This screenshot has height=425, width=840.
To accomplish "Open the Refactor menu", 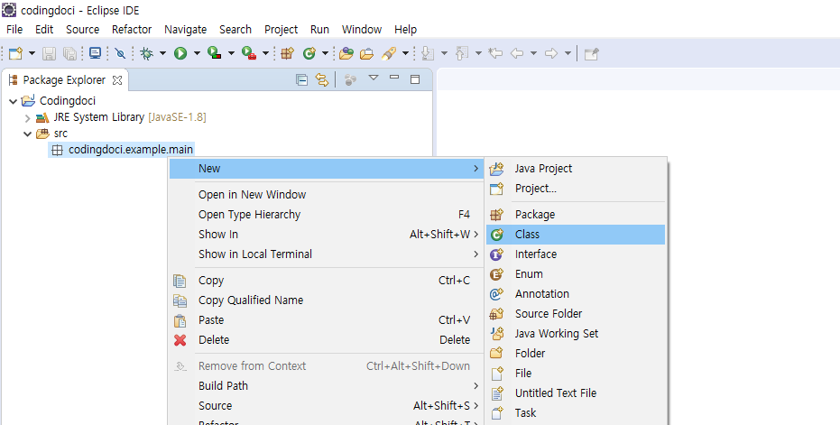I will [131, 30].
